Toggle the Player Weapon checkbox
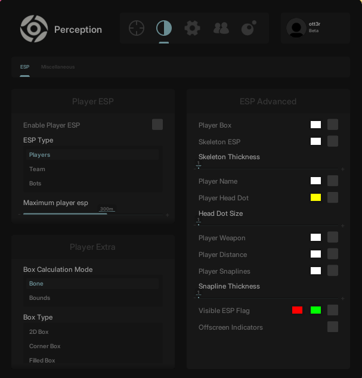This screenshot has width=362, height=378. pos(333,237)
